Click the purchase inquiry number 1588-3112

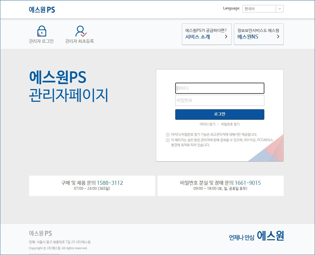coord(110,183)
